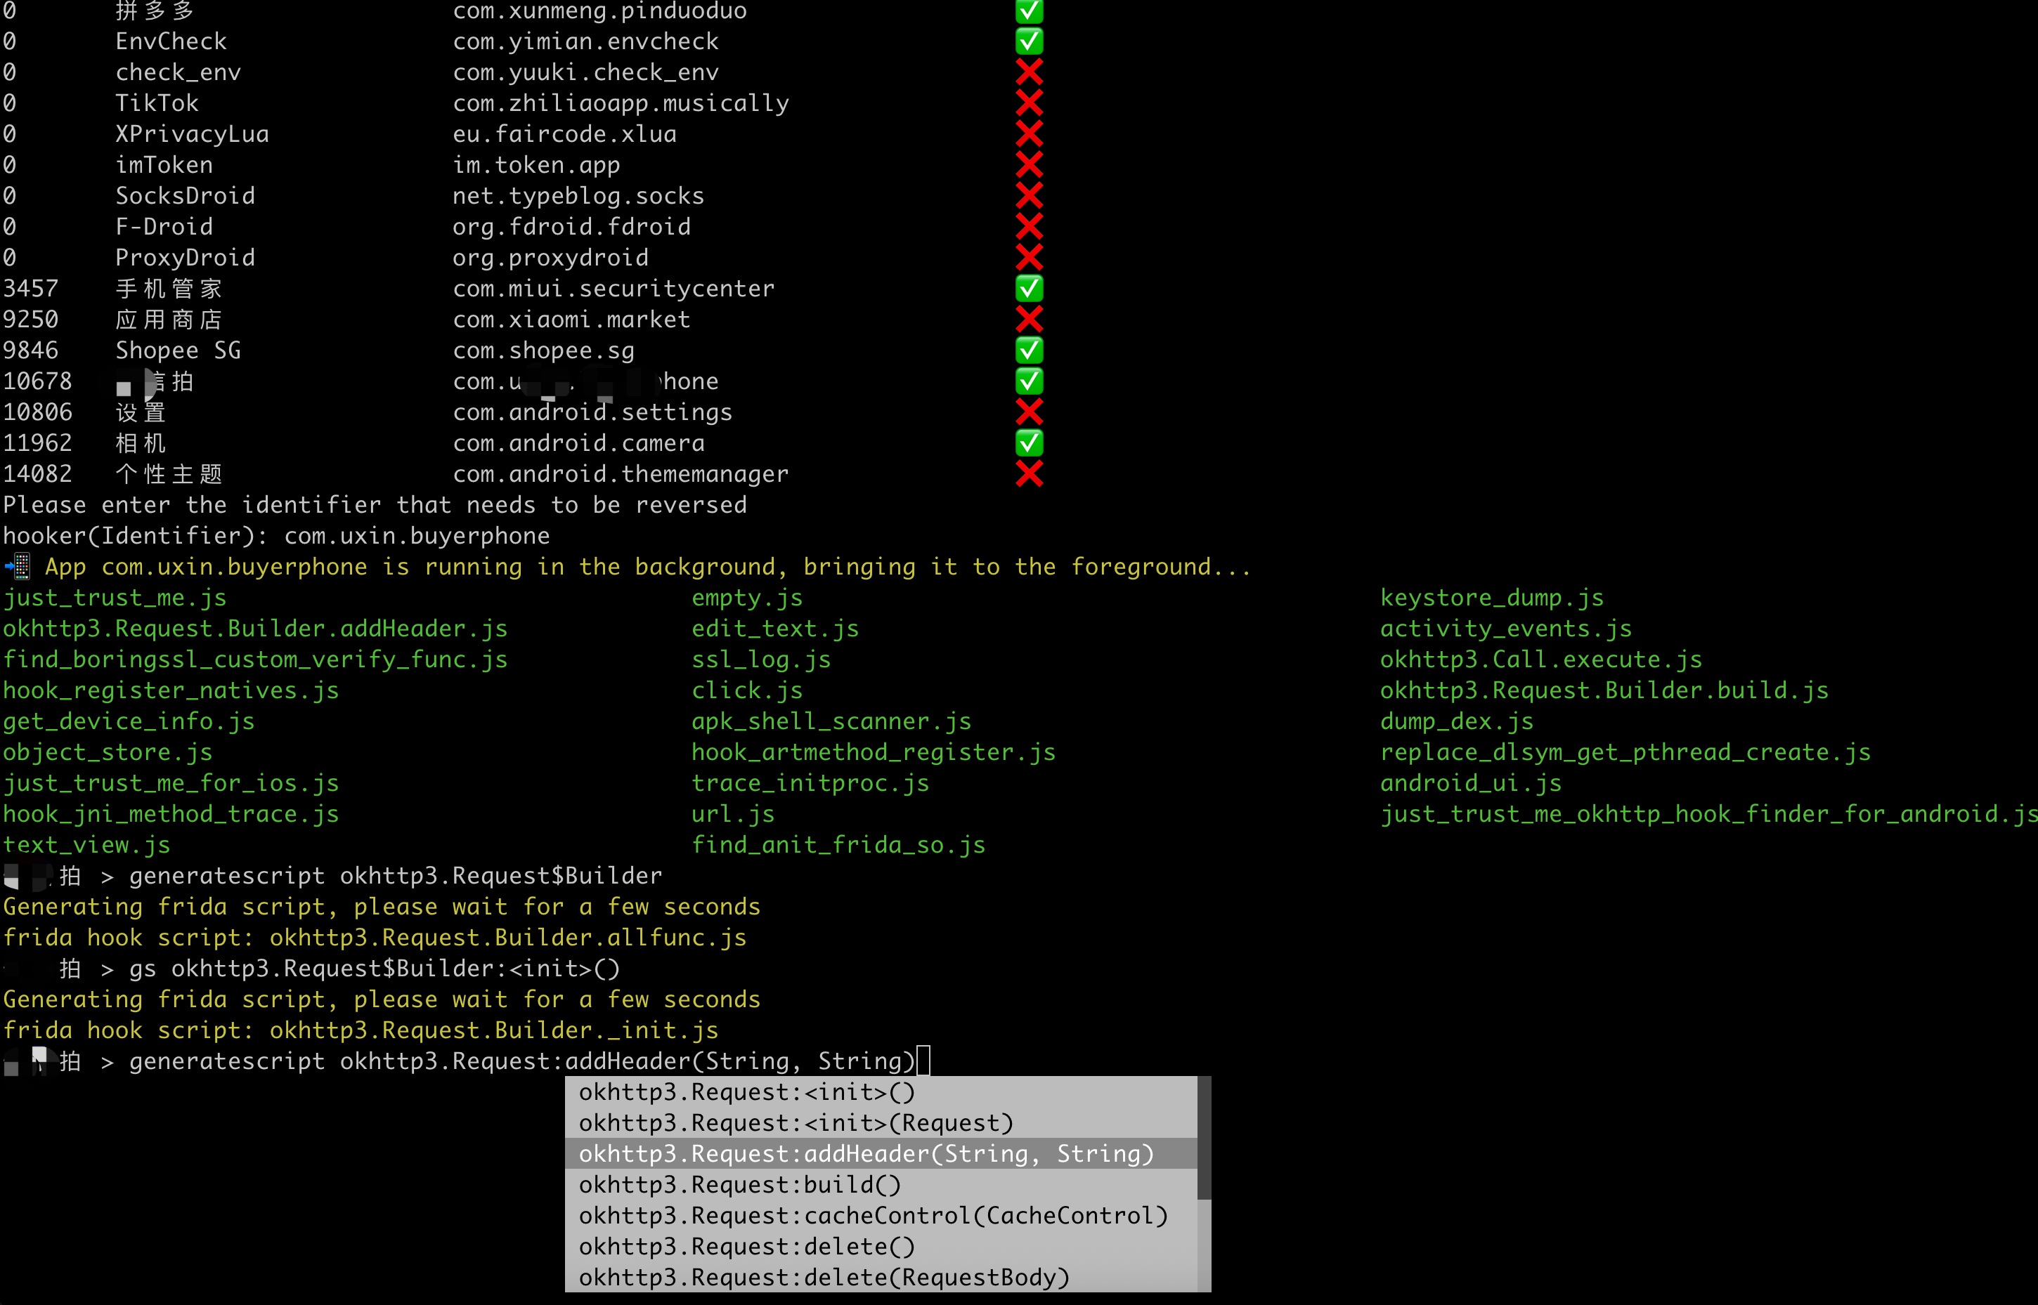Click autocomplete popup scrollbar thumb
The height and width of the screenshot is (1305, 2038).
click(1204, 1137)
